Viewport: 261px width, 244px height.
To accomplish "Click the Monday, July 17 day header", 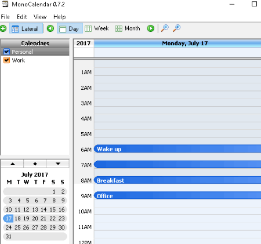I will (177, 43).
